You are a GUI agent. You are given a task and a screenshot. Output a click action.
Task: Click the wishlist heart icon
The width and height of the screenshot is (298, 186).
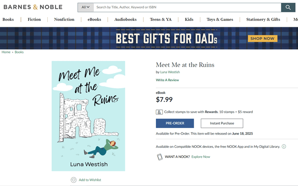(x=74, y=180)
